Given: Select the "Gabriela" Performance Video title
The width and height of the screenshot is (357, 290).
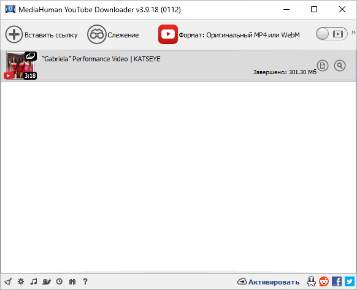Looking at the screenshot, I should coord(101,59).
